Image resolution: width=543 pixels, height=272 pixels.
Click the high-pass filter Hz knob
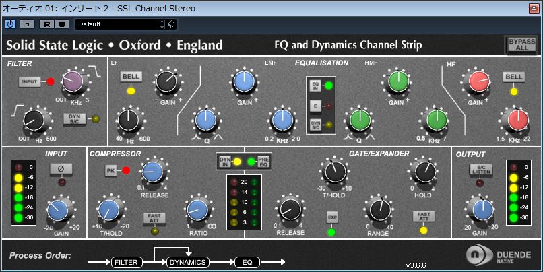point(34,121)
